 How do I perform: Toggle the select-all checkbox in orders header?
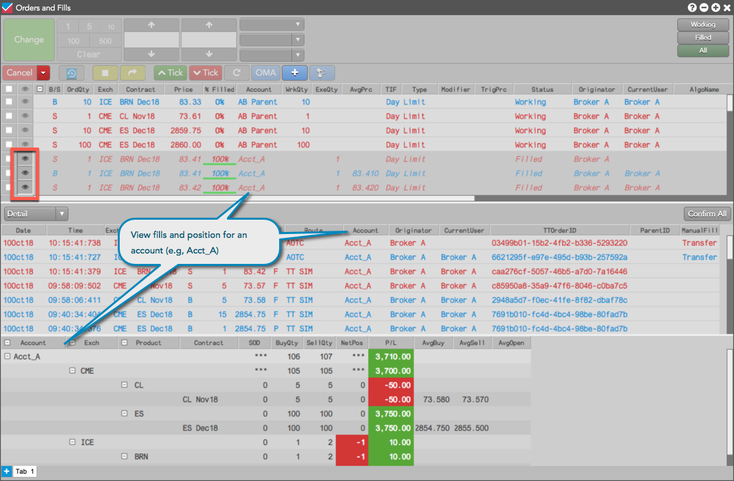coord(9,89)
